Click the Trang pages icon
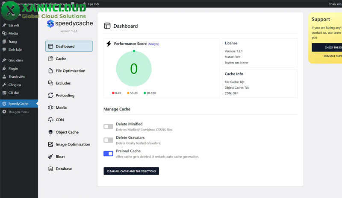This screenshot has width=342, height=198. (4, 41)
